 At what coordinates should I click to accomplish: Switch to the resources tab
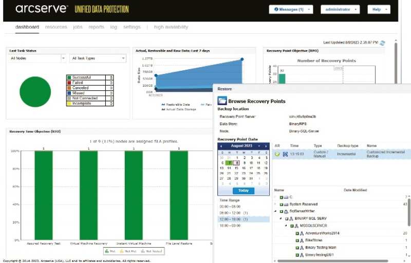(56, 27)
